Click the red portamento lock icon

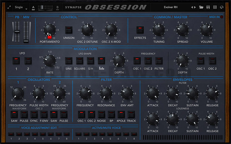point(50,36)
